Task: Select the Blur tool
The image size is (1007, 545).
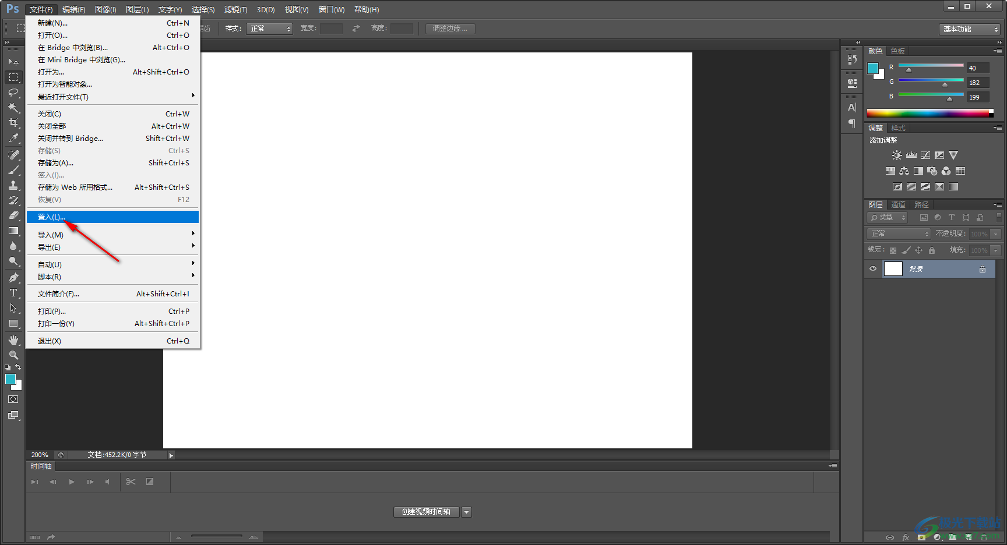Action: (x=13, y=246)
